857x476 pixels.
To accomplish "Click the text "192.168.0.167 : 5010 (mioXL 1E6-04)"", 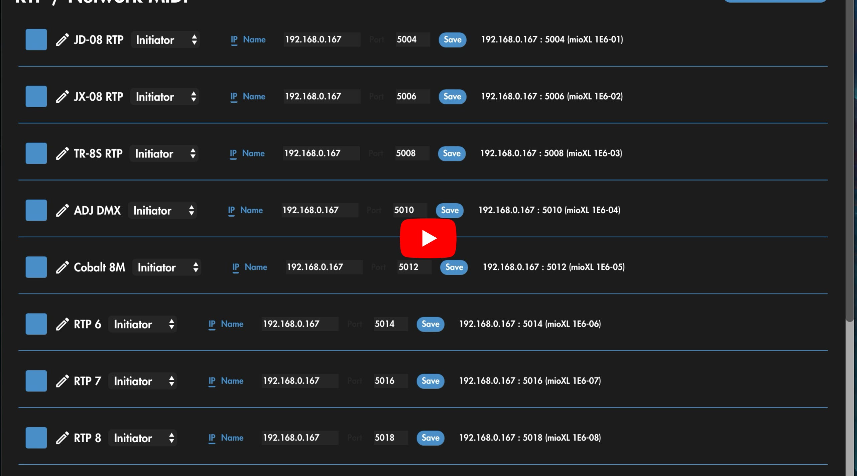I will [x=549, y=210].
